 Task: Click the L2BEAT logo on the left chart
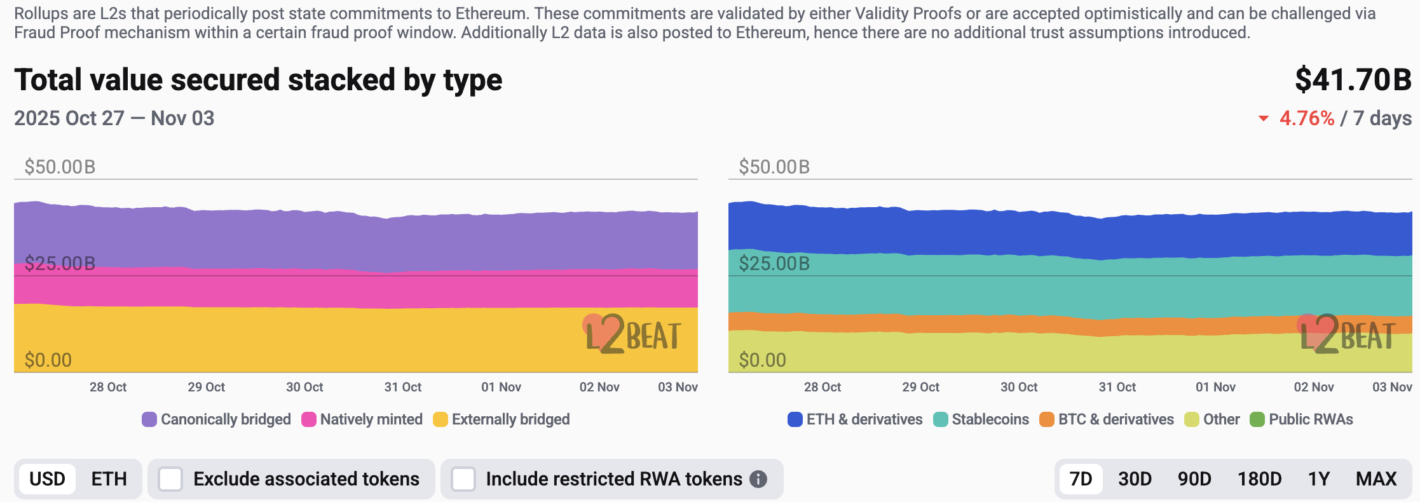point(632,334)
